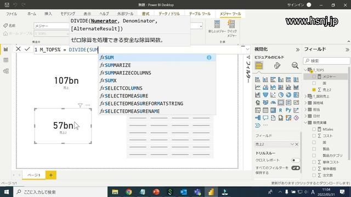Select the Format visual brush icon

277,66
